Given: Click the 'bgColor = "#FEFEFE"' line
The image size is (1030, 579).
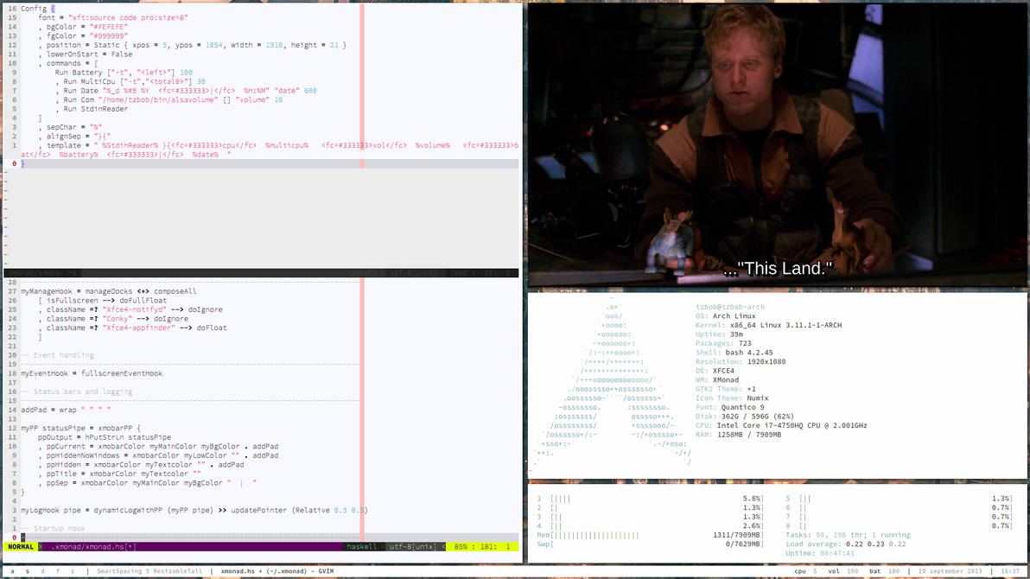Looking at the screenshot, I should click(83, 27).
